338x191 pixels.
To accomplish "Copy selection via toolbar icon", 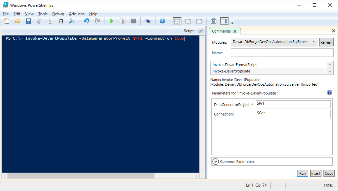I will tap(50, 21).
